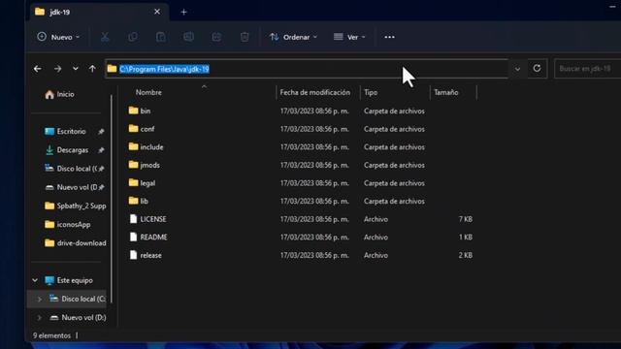621x349 pixels.
Task: Collapse the Este equipo tree node
Action: [35, 280]
